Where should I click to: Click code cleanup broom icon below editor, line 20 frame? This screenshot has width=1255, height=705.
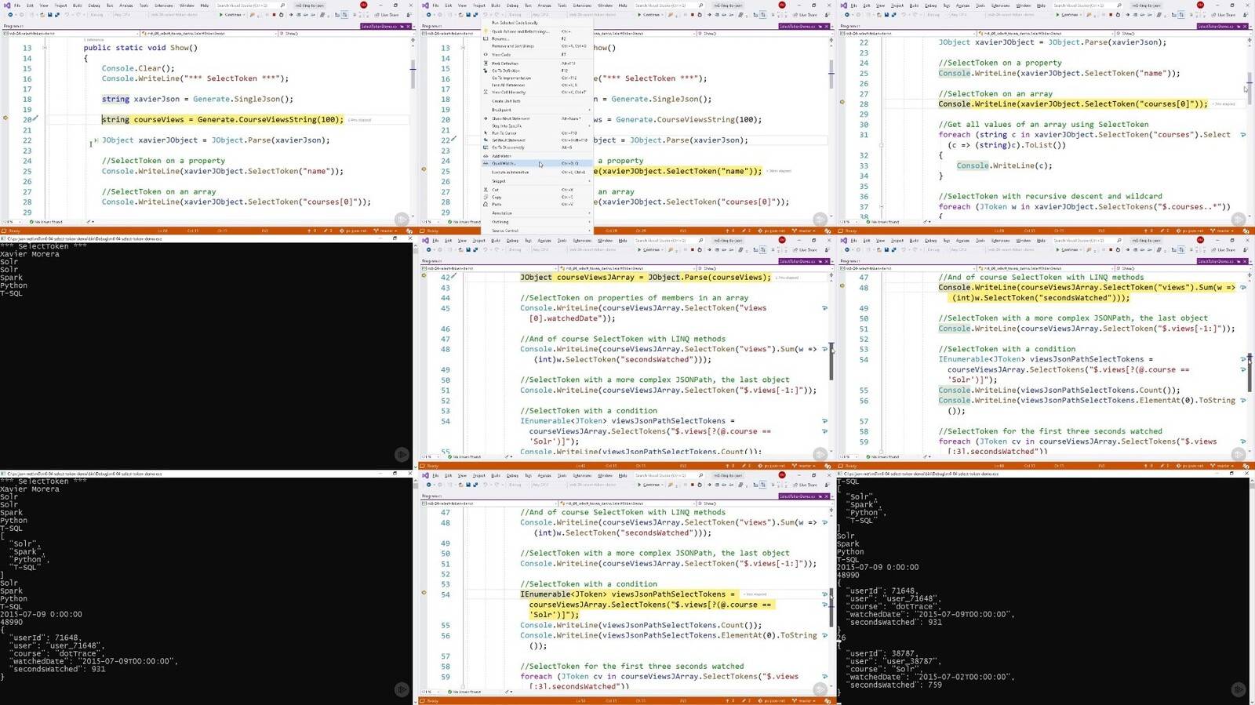89,222
